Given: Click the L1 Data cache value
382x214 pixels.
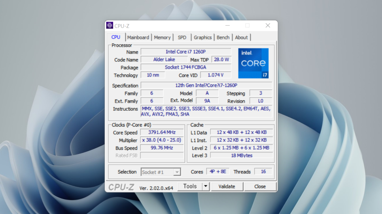Looking at the screenshot, I should click(x=242, y=132).
